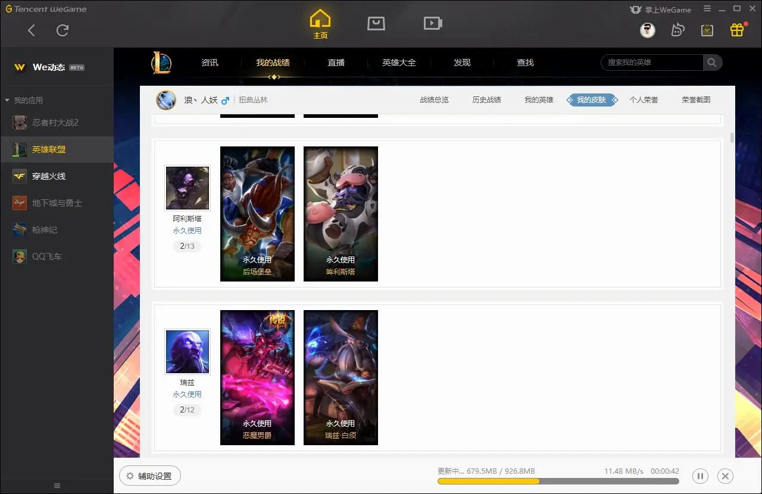Switch to 历史战绩 subtab
The height and width of the screenshot is (494, 762).
point(487,100)
